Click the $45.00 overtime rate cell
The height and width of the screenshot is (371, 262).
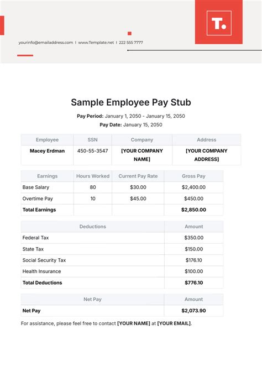click(x=138, y=198)
